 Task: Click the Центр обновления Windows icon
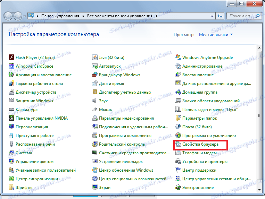(x=94, y=170)
